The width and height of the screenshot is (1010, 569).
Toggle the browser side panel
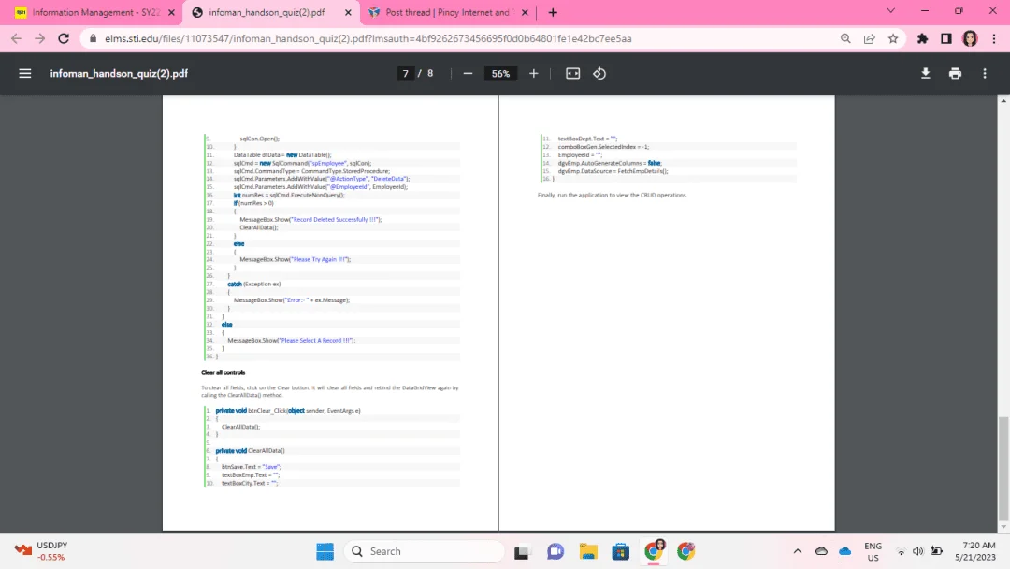946,38
